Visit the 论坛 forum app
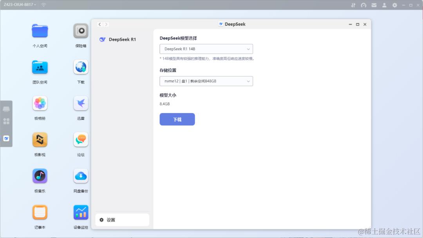The width and height of the screenshot is (423, 238). 80,139
